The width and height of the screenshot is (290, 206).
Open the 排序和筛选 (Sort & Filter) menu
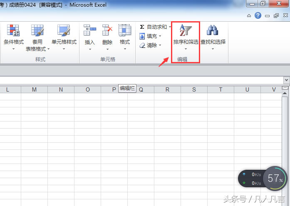click(186, 37)
